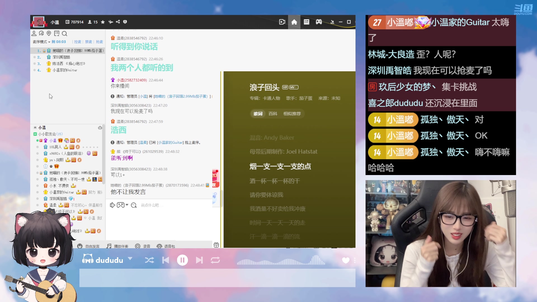Click the album name 卡通人物
This screenshot has width=537, height=302.
pos(271,98)
